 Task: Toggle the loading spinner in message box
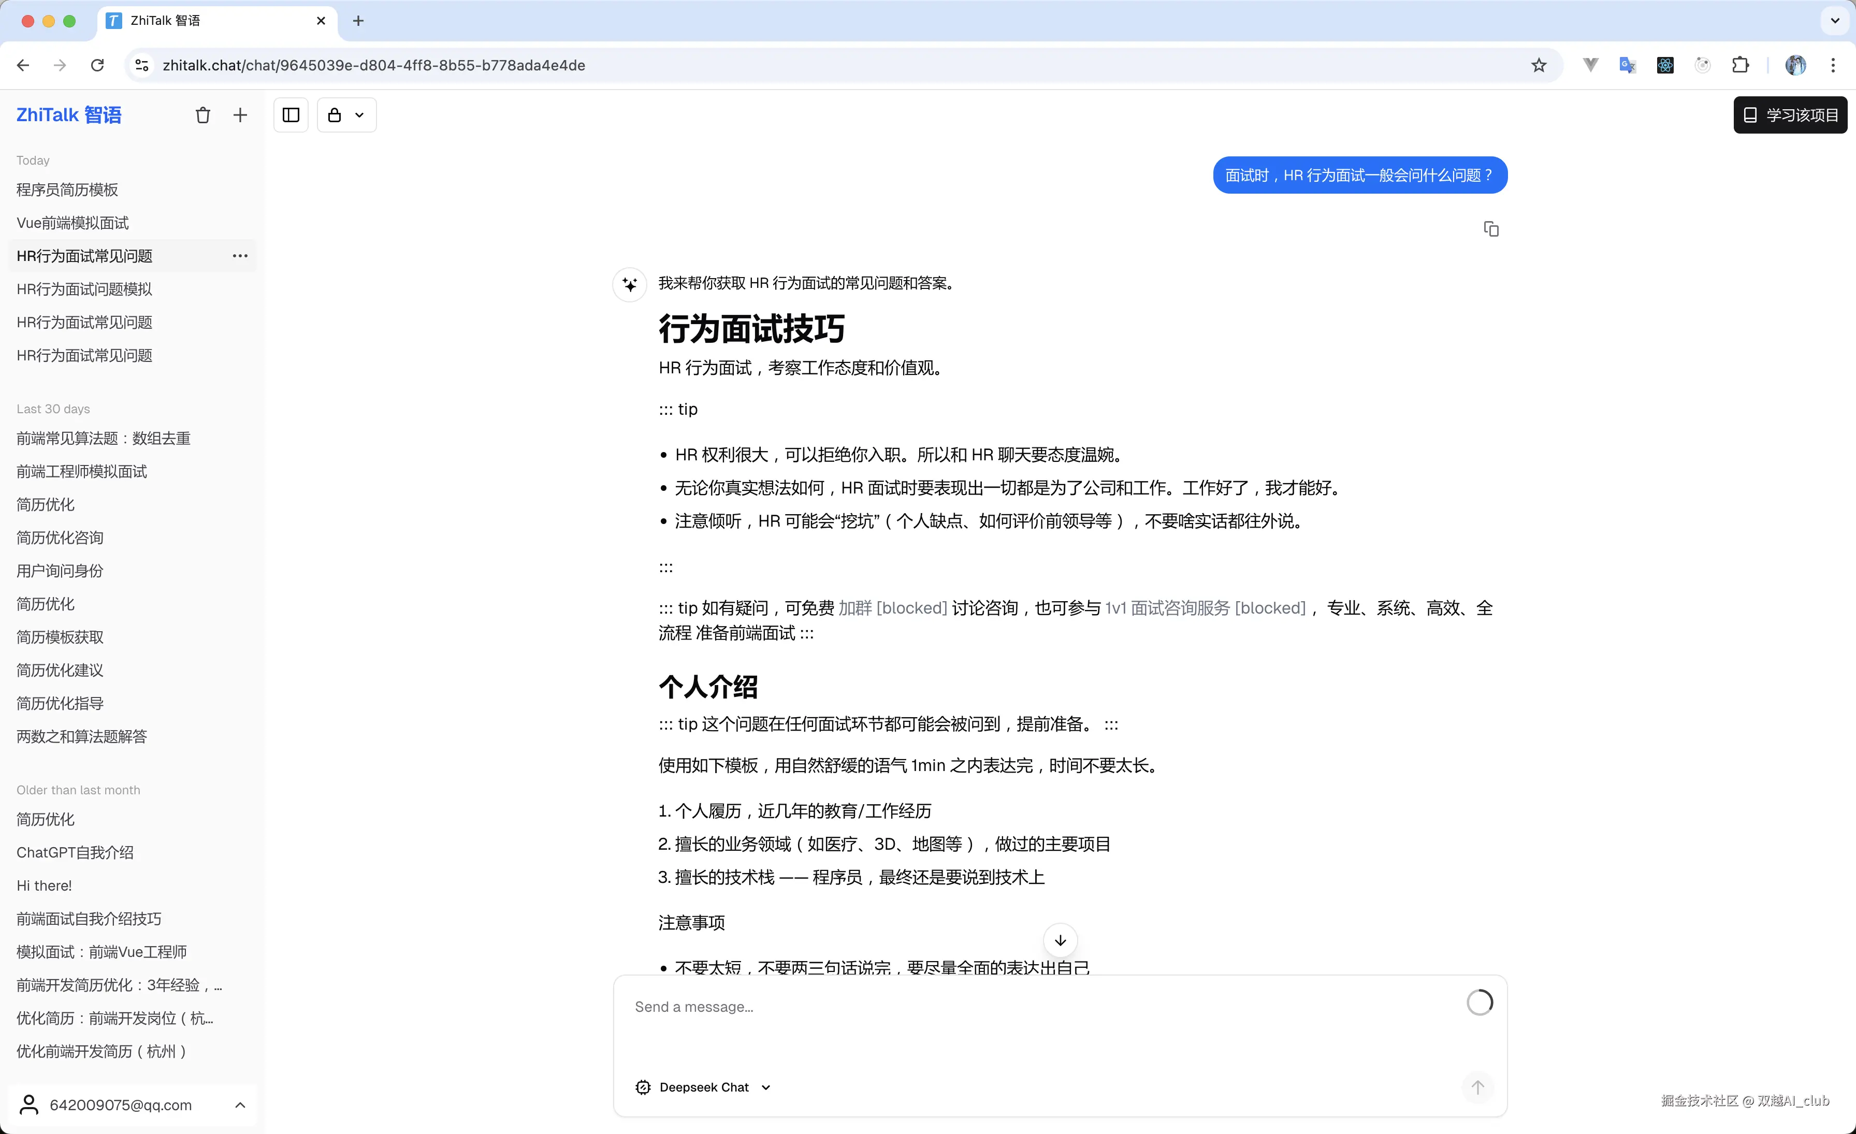(1480, 1002)
